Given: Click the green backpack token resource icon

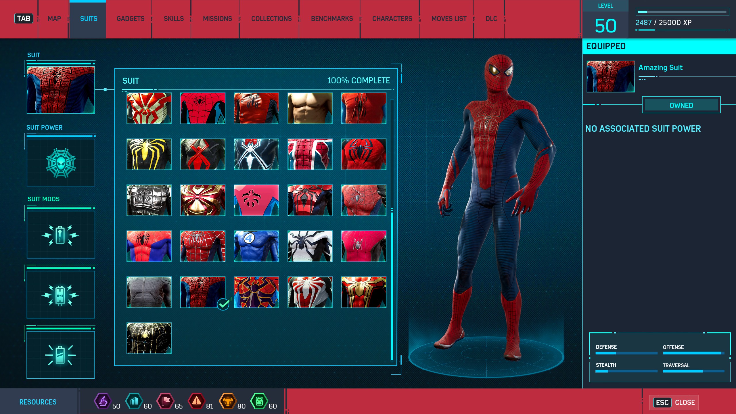Looking at the screenshot, I should 259,401.
